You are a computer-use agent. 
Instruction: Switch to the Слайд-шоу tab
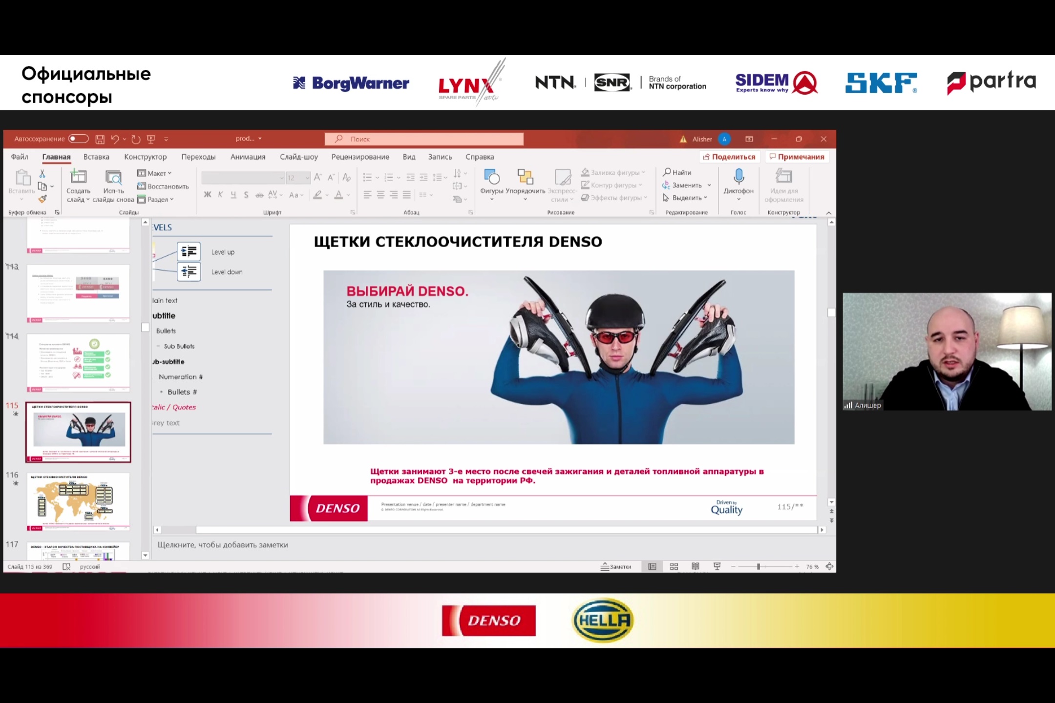298,157
